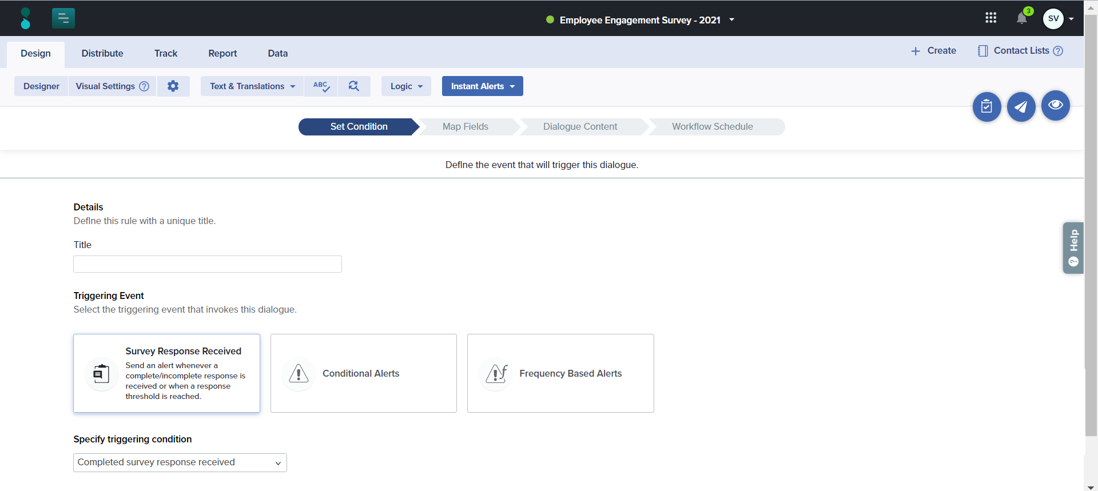Open the Report tab
Screen dimensions: 1098x491
coord(222,53)
